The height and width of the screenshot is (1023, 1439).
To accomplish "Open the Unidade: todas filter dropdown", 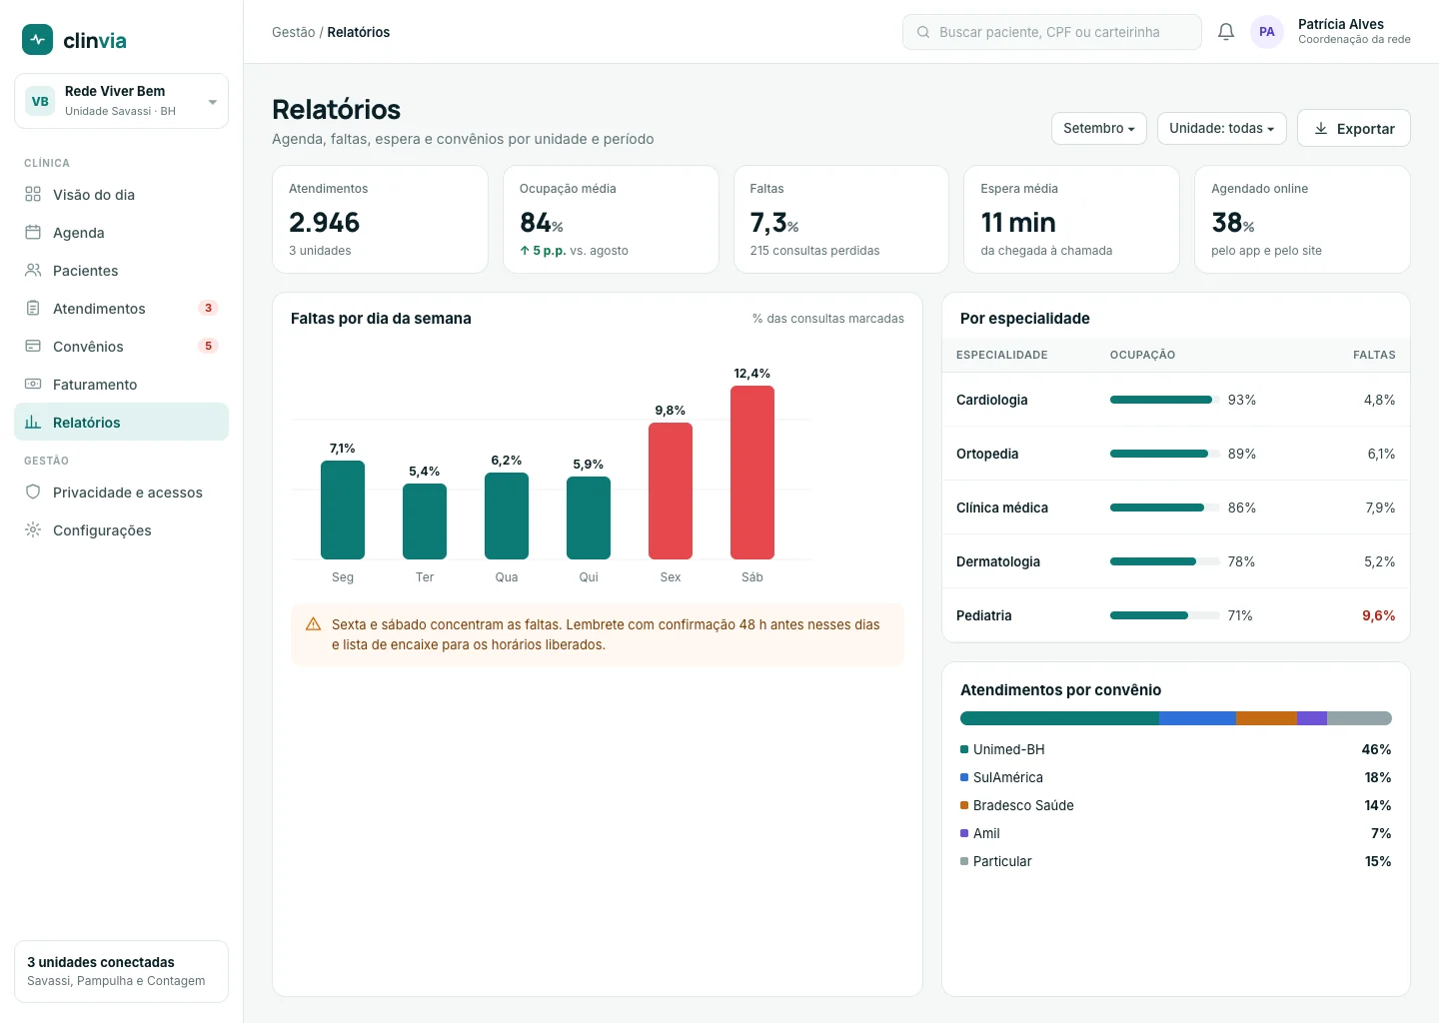I will pos(1221,128).
